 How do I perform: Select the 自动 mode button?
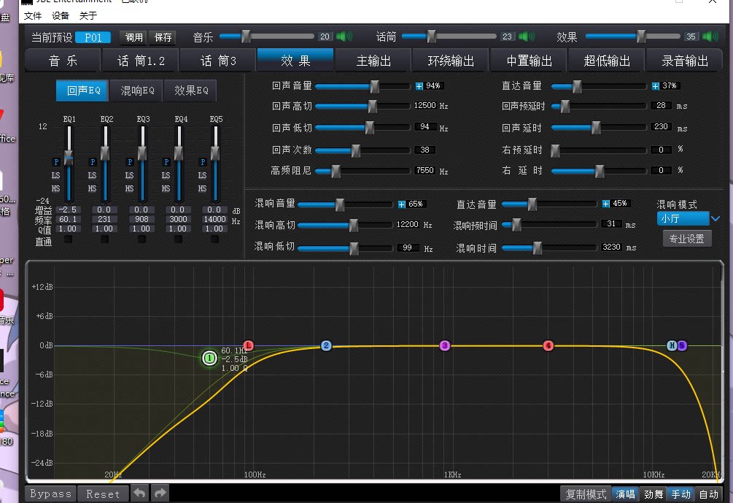(708, 494)
